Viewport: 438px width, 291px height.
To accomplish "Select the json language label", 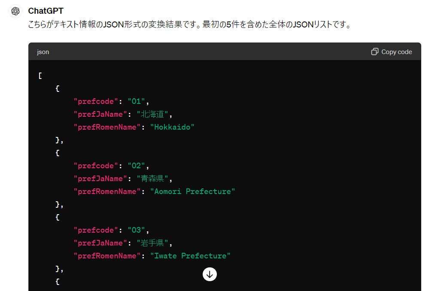I will [43, 52].
